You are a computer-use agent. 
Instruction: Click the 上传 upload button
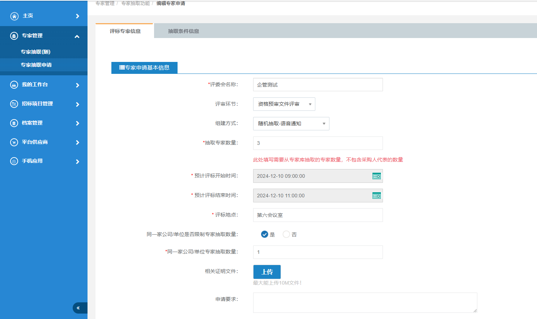[x=267, y=272]
